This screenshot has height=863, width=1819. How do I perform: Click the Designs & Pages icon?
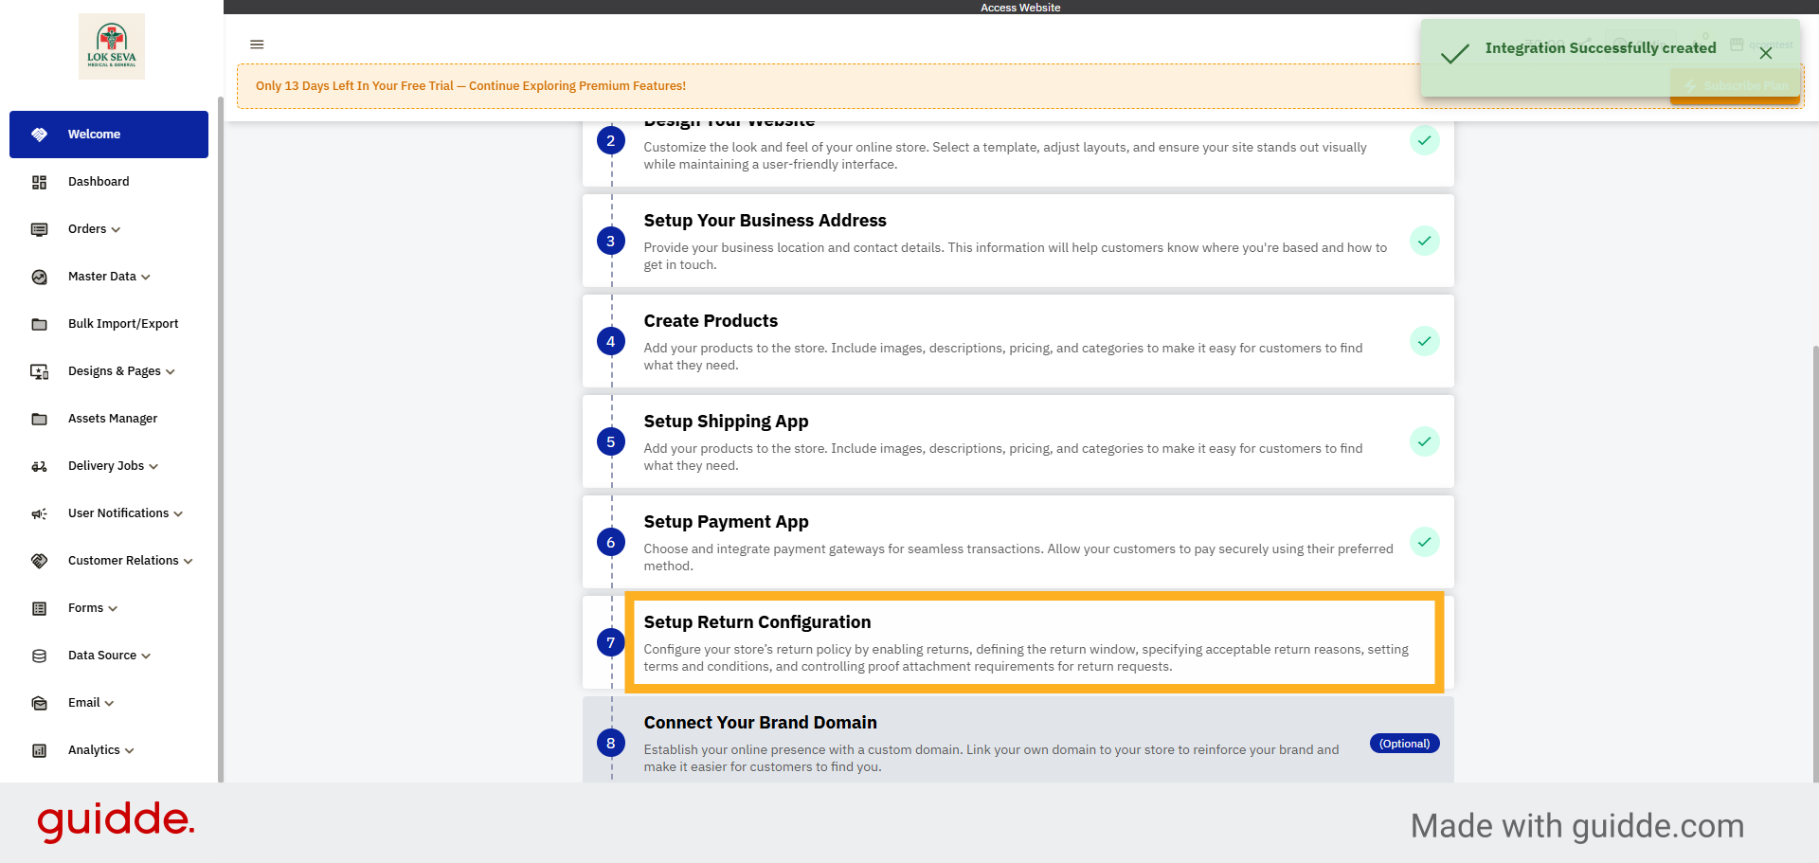[x=39, y=371]
